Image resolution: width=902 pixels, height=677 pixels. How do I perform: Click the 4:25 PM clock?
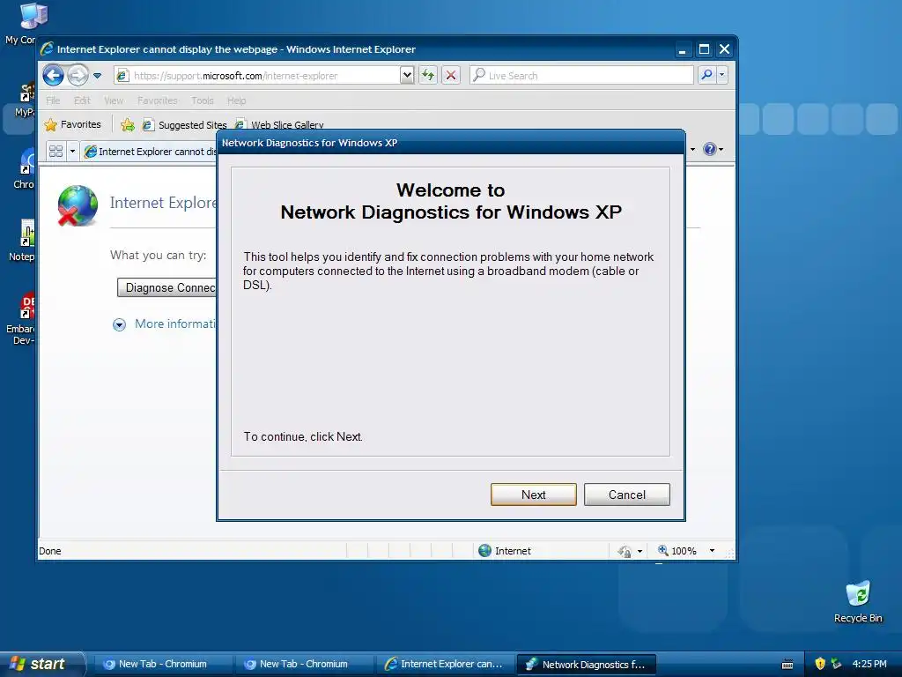(x=869, y=664)
